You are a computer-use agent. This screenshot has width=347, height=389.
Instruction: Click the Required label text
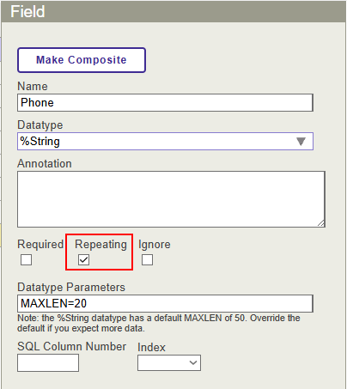coord(40,244)
